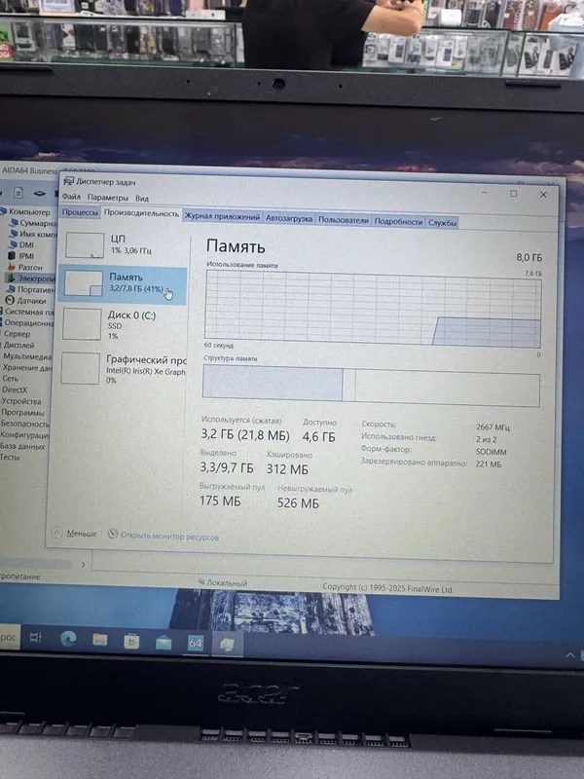The height and width of the screenshot is (779, 584).
Task: Click the Выделено 3,3/9,7 ГБ value
Action: (227, 467)
